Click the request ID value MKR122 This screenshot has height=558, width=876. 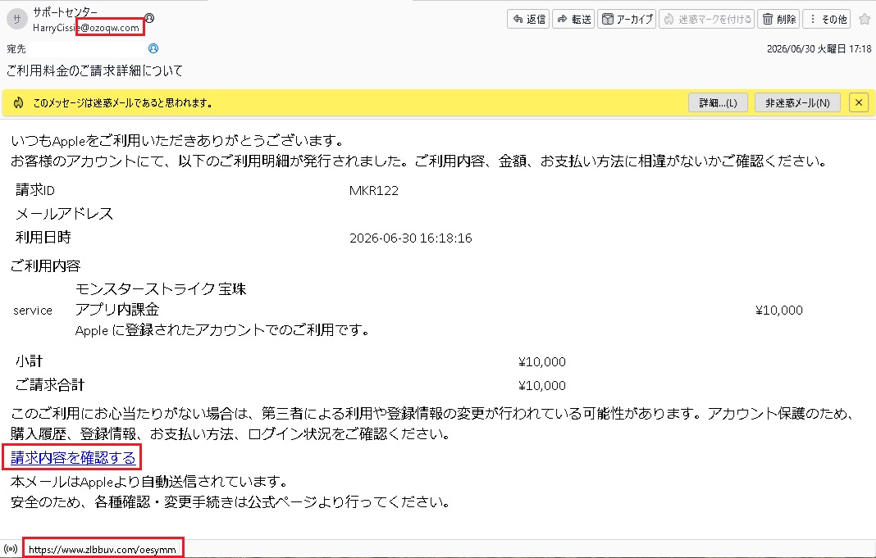coord(374,191)
